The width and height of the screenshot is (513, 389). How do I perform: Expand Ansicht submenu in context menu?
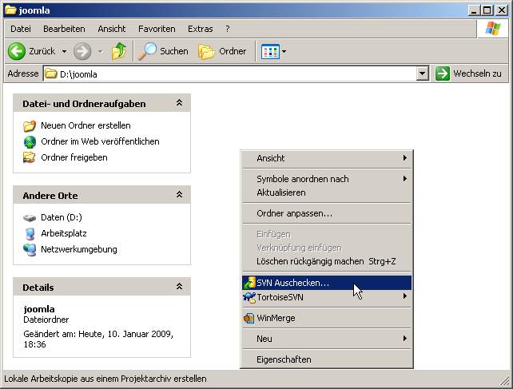[327, 158]
